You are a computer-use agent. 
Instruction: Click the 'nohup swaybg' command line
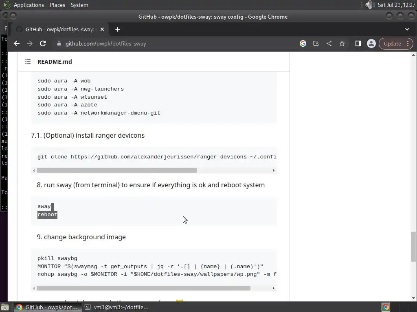157,274
